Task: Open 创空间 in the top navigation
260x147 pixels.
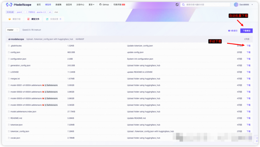Action: 69,5
